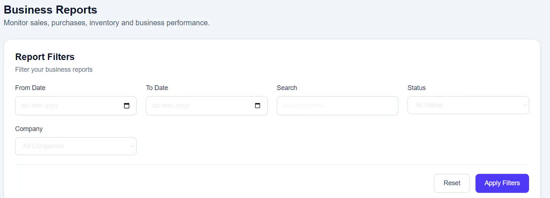Focus the Search reports text box
The height and width of the screenshot is (198, 550).
coord(337,106)
